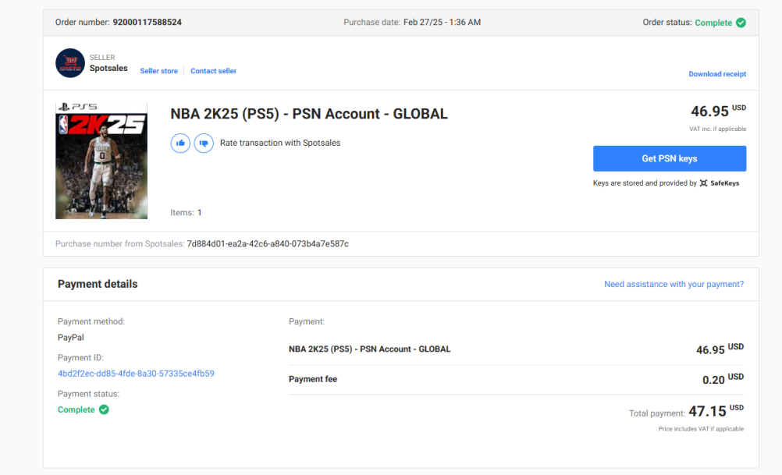Click the NBA 2K25 cover thumbnail
Screen dimensions: 782x475
pos(101,161)
